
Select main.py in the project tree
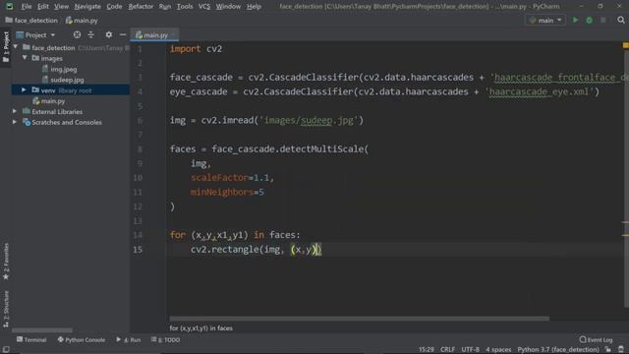(x=52, y=101)
